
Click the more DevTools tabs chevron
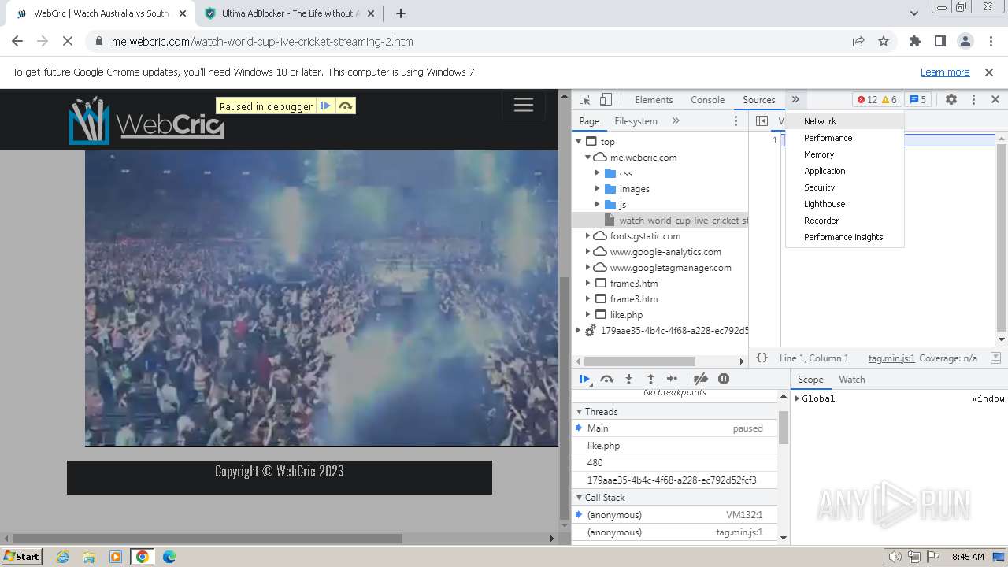click(795, 100)
